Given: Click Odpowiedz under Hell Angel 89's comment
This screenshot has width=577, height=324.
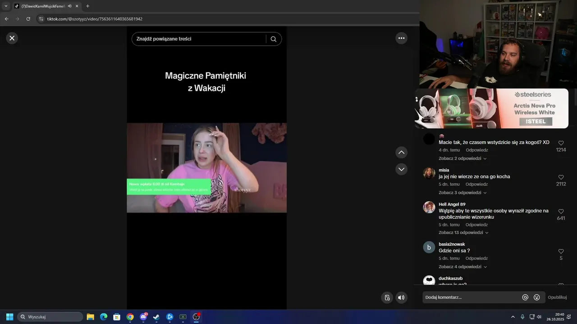Looking at the screenshot, I should pos(476,225).
